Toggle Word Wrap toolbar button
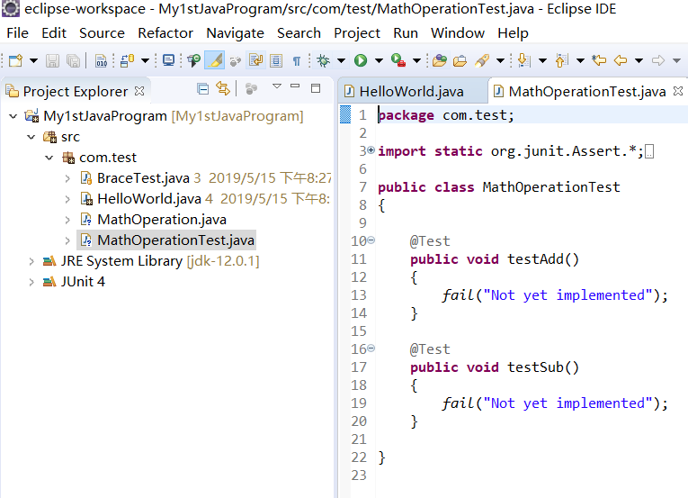Screen dimensions: 688x498 255,60
